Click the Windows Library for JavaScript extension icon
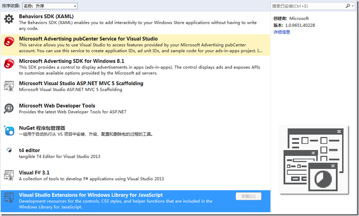Screen dimensions: 359x216 tap(9, 197)
